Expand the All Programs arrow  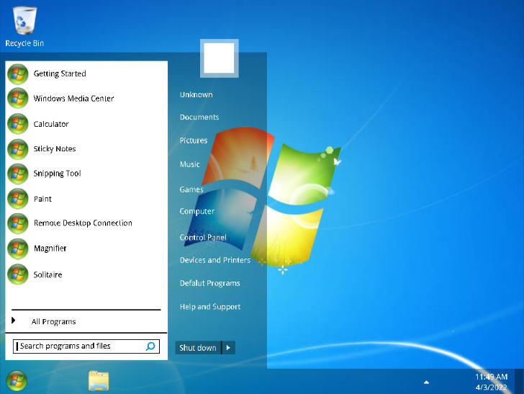(14, 321)
